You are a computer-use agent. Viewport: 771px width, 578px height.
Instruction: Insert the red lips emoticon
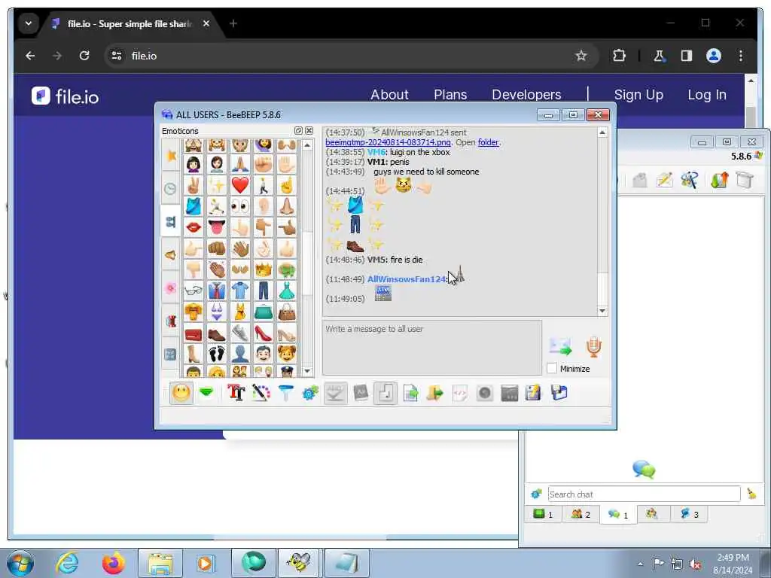tap(194, 227)
